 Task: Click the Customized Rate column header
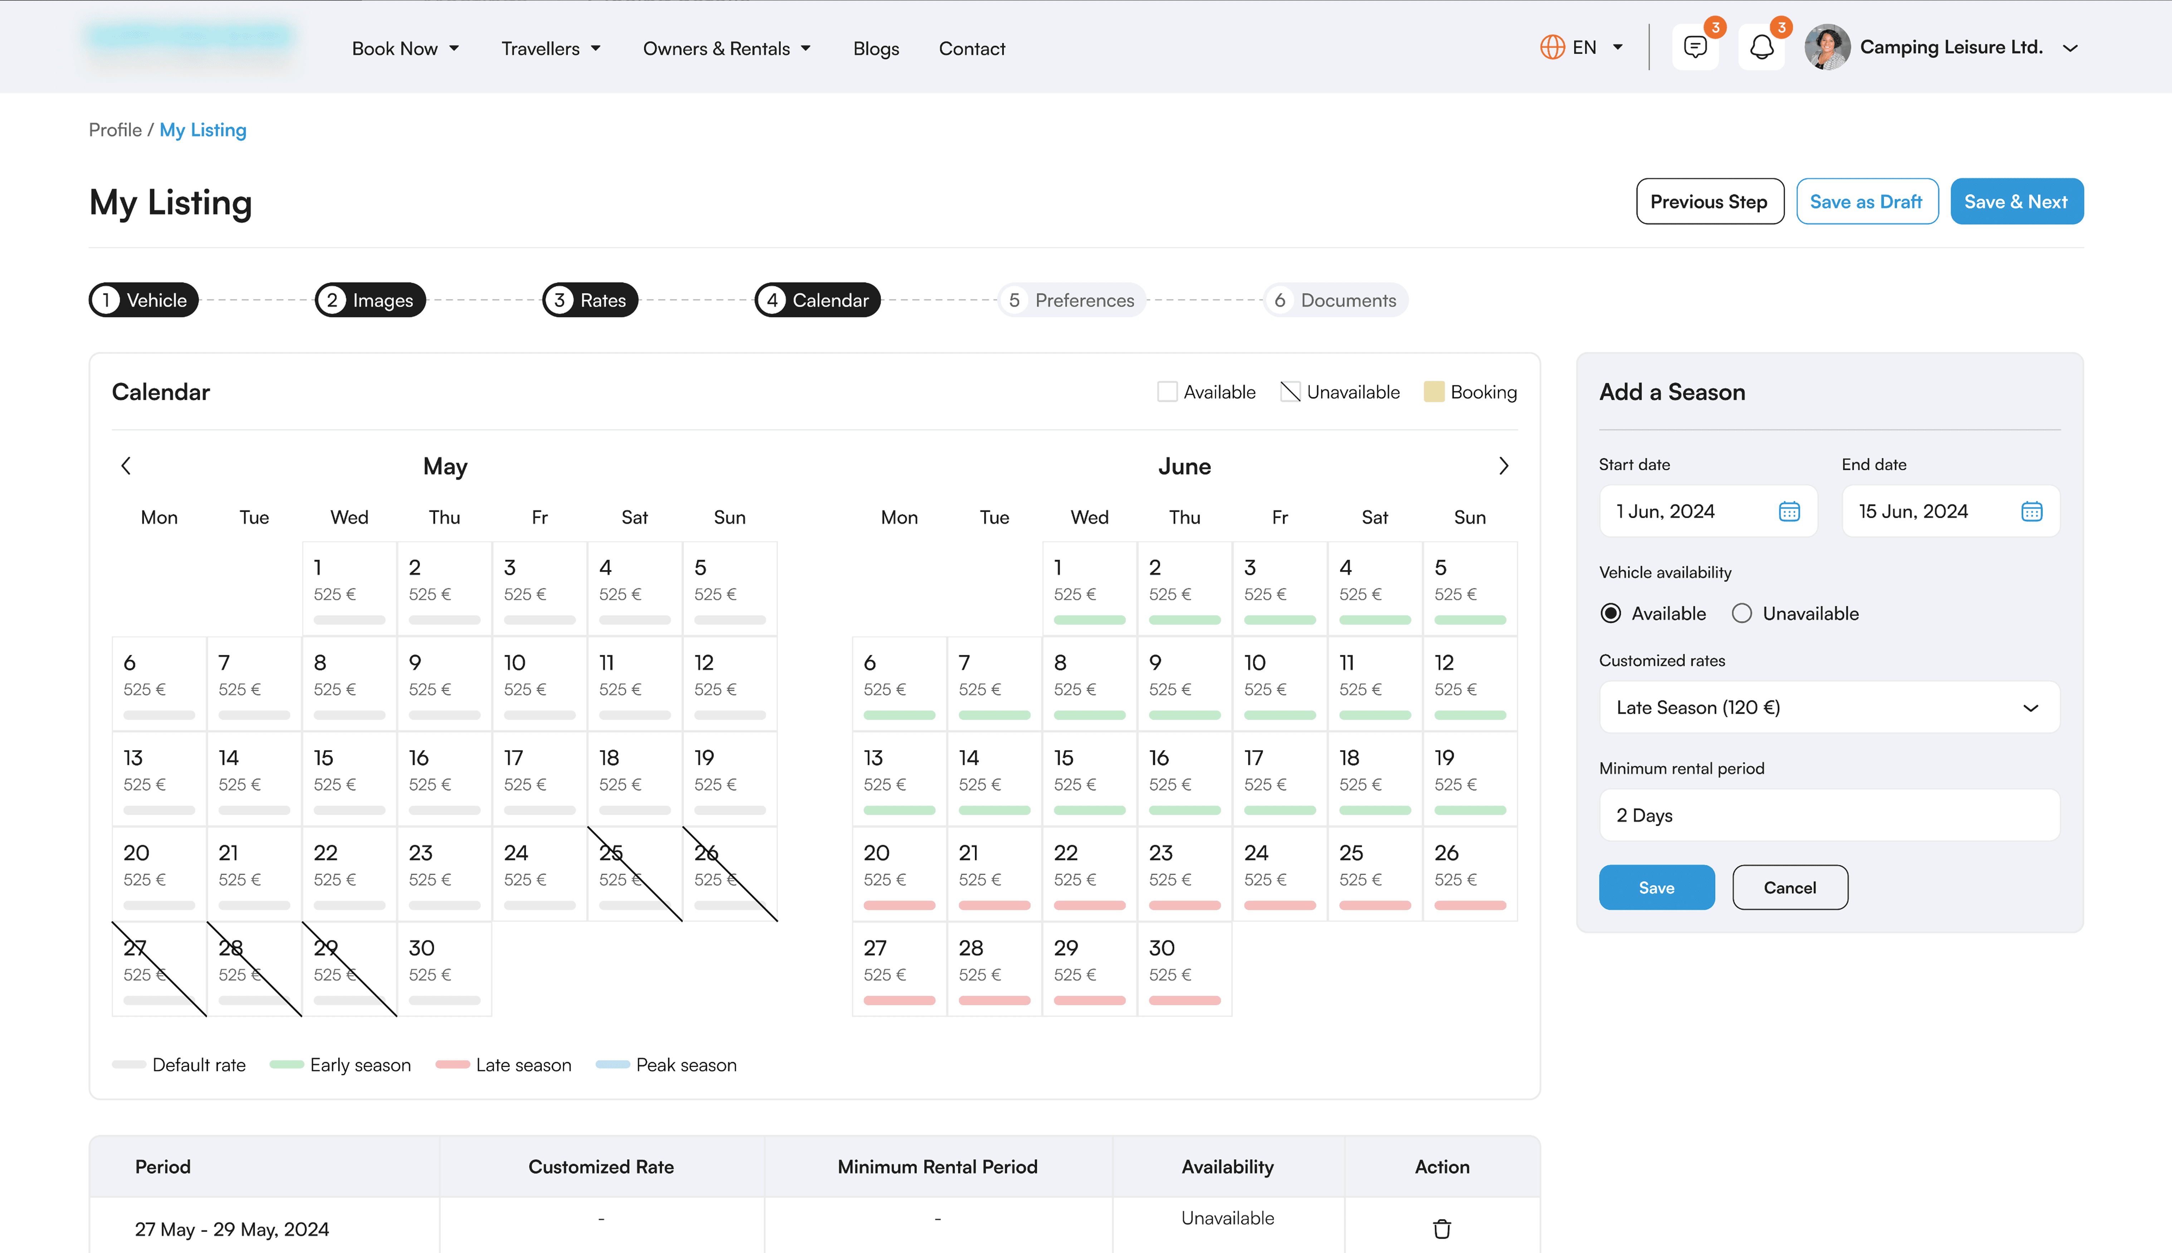click(x=601, y=1167)
